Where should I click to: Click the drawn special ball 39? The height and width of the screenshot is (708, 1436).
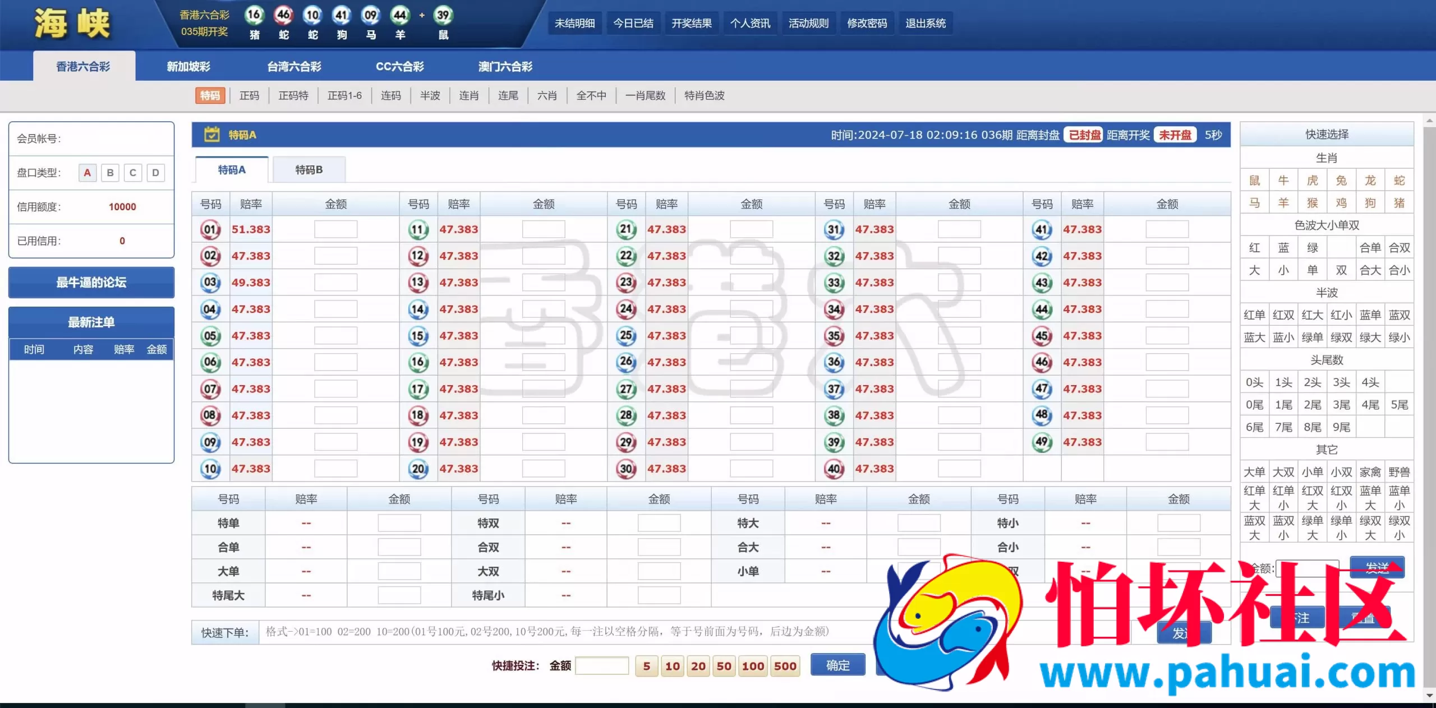click(x=443, y=15)
